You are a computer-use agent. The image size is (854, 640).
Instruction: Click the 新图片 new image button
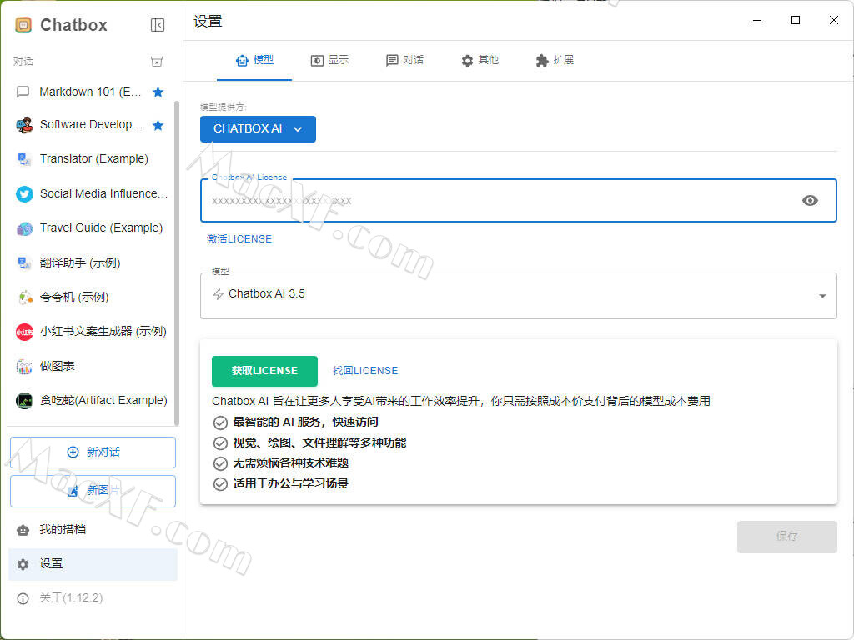click(x=93, y=491)
